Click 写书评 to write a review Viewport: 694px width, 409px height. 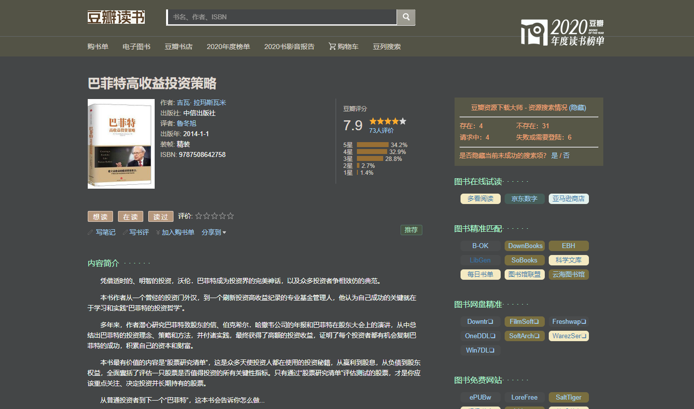[x=136, y=232]
